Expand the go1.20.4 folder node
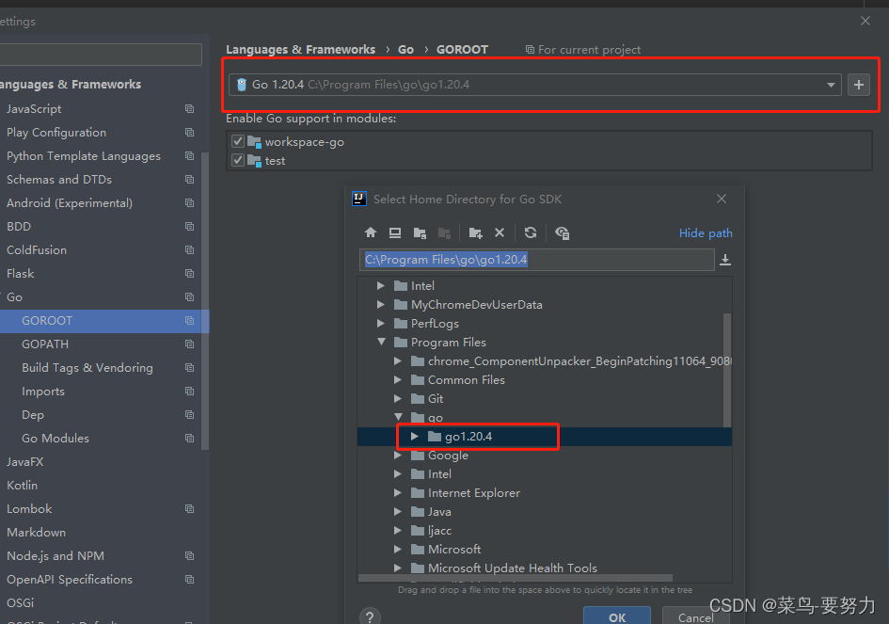Screen dimensions: 889x624 414,437
